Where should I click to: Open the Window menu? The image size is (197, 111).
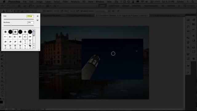tap(100, 2)
